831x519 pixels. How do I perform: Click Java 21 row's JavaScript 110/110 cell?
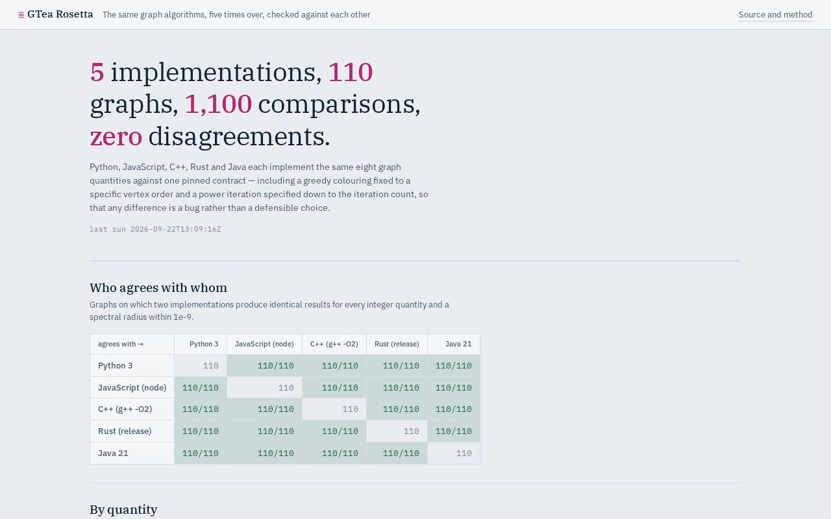point(264,453)
